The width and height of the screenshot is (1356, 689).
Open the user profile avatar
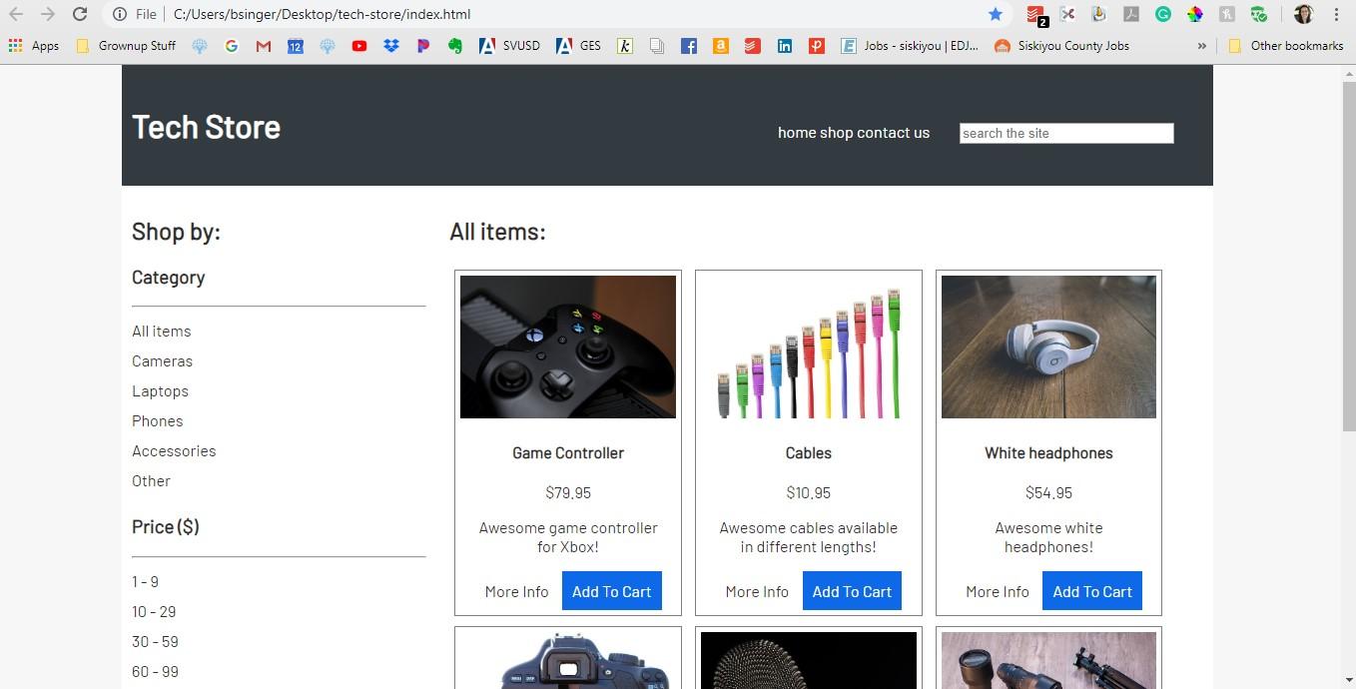pos(1303,14)
